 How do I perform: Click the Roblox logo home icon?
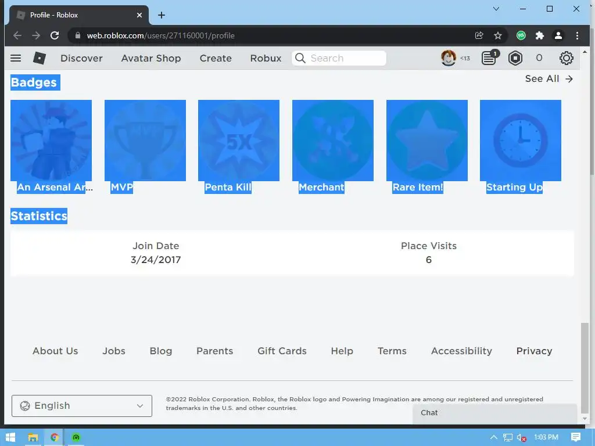click(x=40, y=58)
